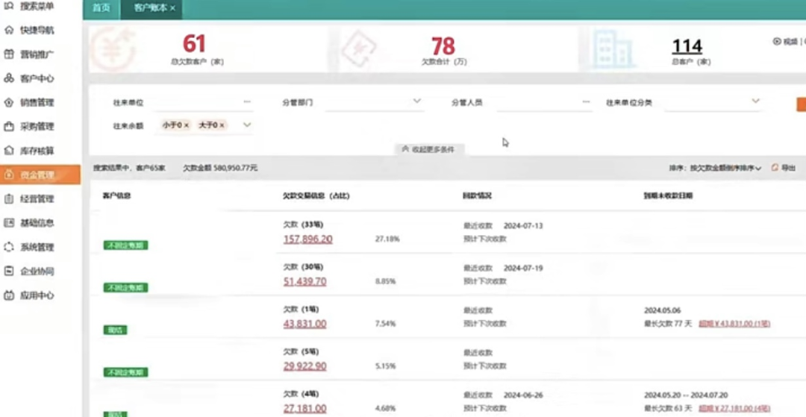Open 库存核算 via the warehouse icon

tap(9, 151)
